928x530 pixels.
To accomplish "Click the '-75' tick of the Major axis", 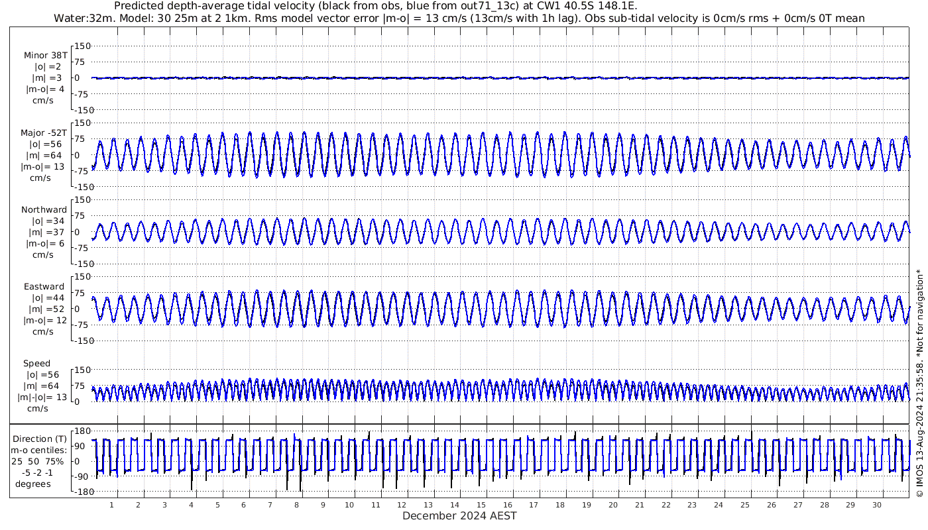I will point(82,171).
